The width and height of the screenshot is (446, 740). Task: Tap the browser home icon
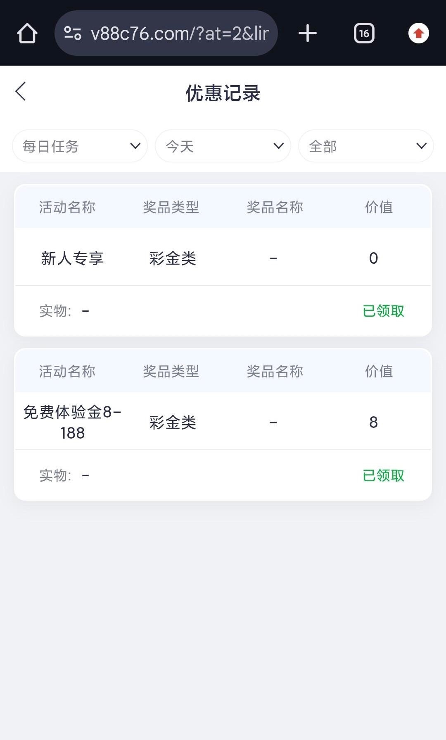[x=27, y=33]
